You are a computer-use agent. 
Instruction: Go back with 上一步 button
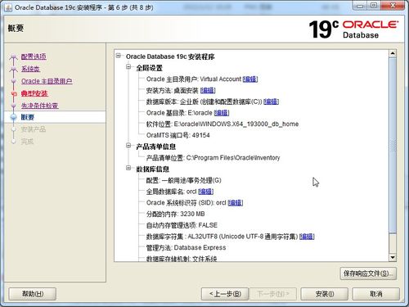(x=225, y=294)
